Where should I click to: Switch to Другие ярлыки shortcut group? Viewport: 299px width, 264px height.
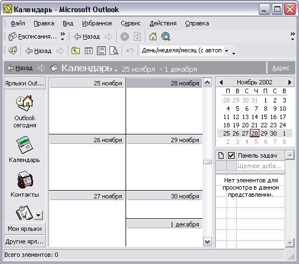(x=25, y=241)
